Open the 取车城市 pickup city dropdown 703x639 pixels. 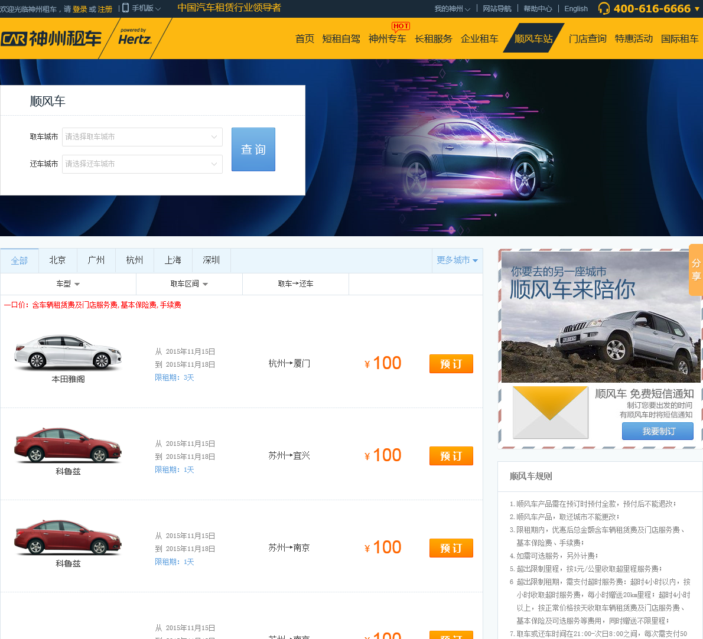[142, 136]
